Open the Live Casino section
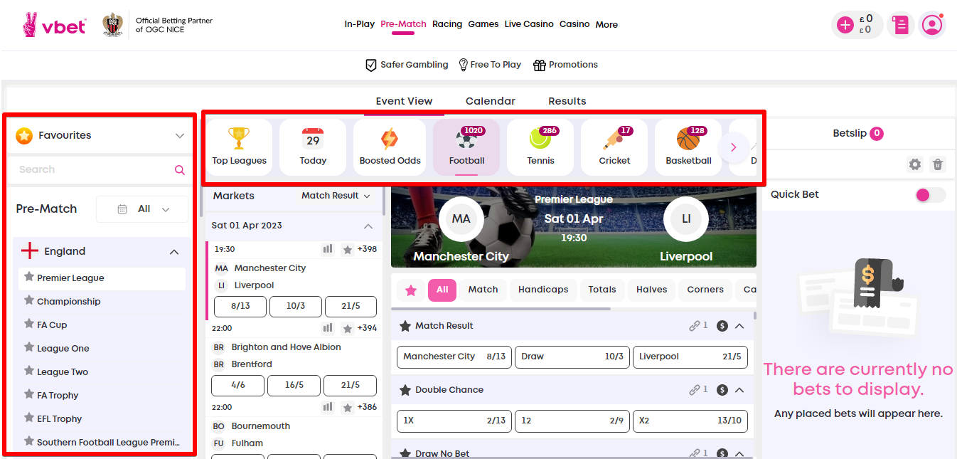 pos(529,24)
